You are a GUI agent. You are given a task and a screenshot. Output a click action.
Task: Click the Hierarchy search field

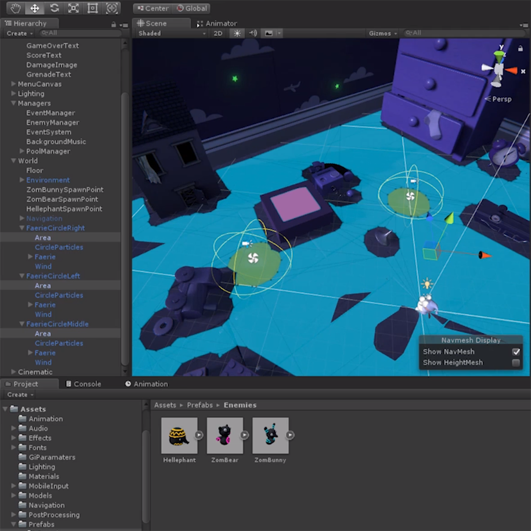[81, 33]
